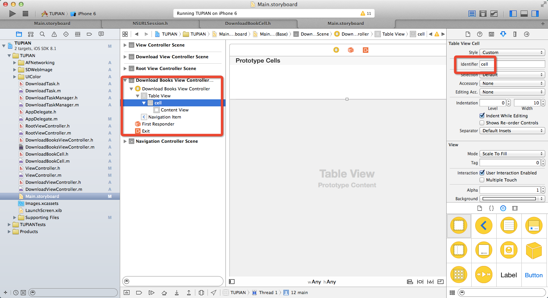Image resolution: width=548 pixels, height=298 pixels.
Task: Open the Connections inspector
Action: click(x=526, y=34)
